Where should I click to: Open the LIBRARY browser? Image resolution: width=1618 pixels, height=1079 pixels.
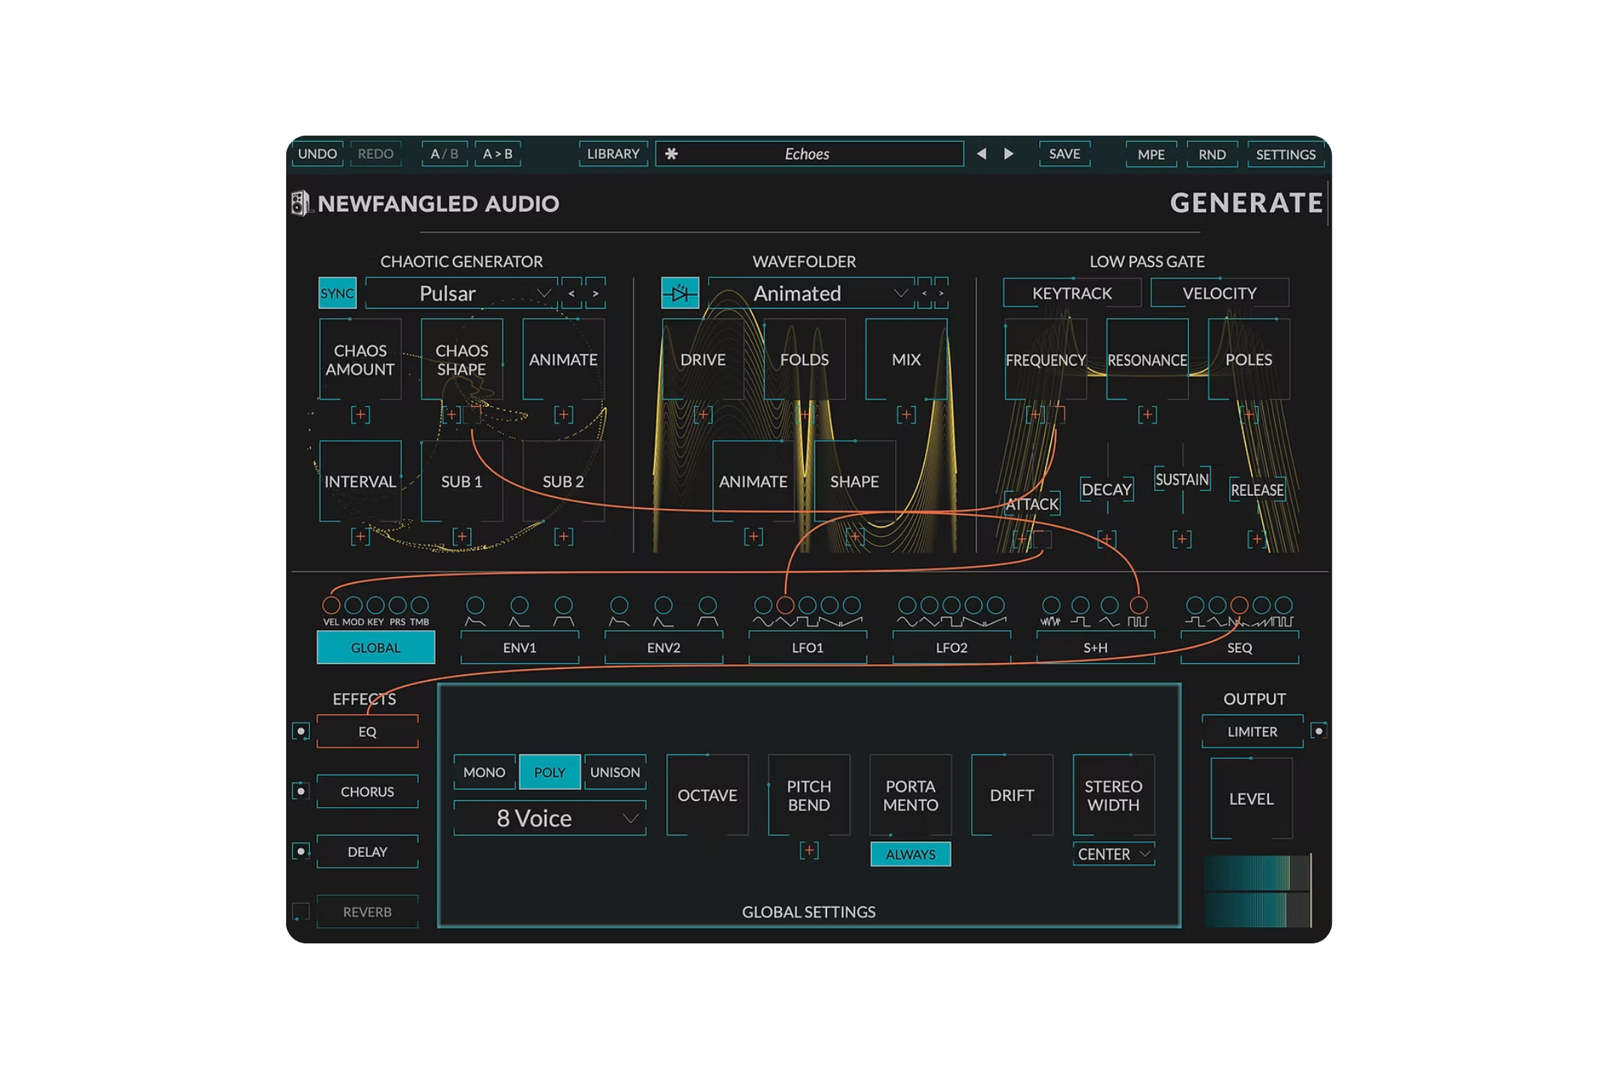pyautogui.click(x=613, y=154)
